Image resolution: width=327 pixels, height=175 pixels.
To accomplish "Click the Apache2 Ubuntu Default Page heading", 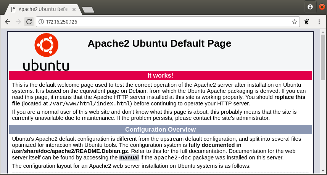I will click(x=159, y=43).
